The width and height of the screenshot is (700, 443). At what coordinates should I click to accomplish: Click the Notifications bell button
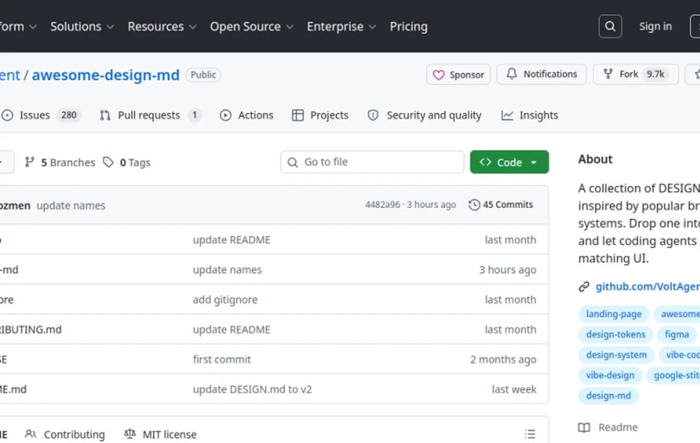(541, 74)
